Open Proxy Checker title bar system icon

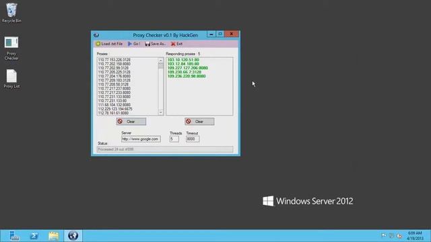96,35
